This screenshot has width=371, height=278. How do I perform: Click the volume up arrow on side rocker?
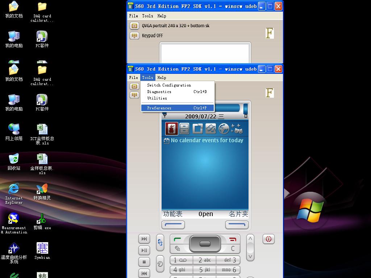250,239
